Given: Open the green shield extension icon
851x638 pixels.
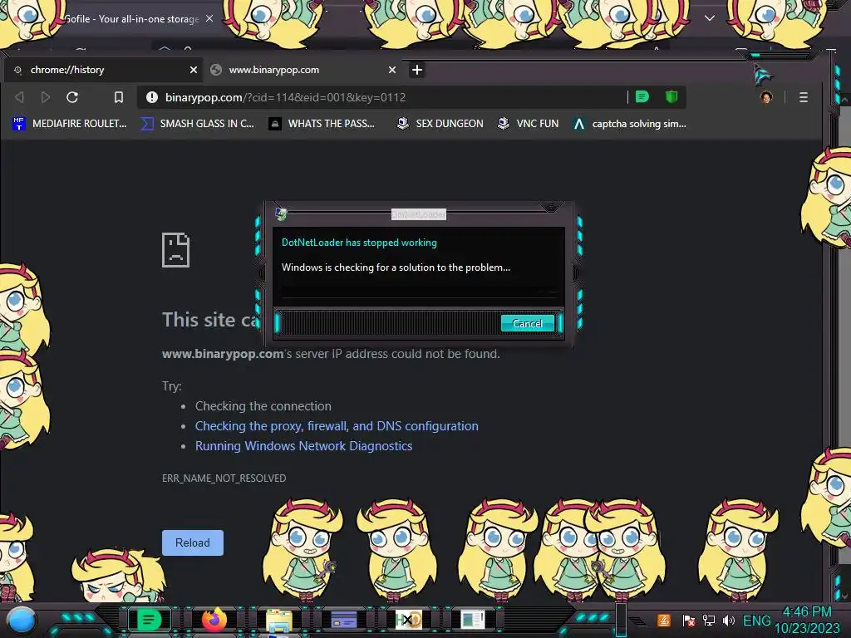Looking at the screenshot, I should tap(671, 97).
